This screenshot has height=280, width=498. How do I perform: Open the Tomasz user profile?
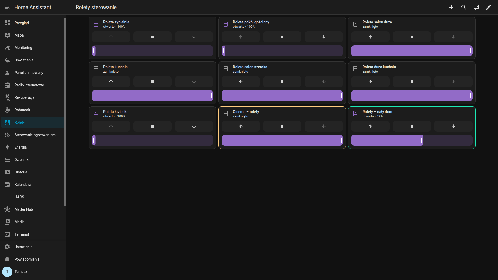coord(21,272)
